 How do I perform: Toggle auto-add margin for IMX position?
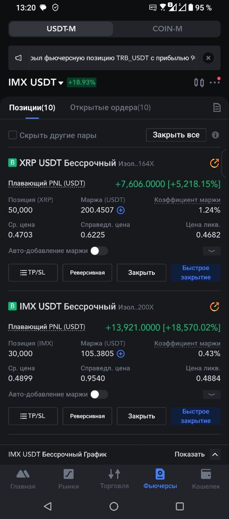(99, 394)
